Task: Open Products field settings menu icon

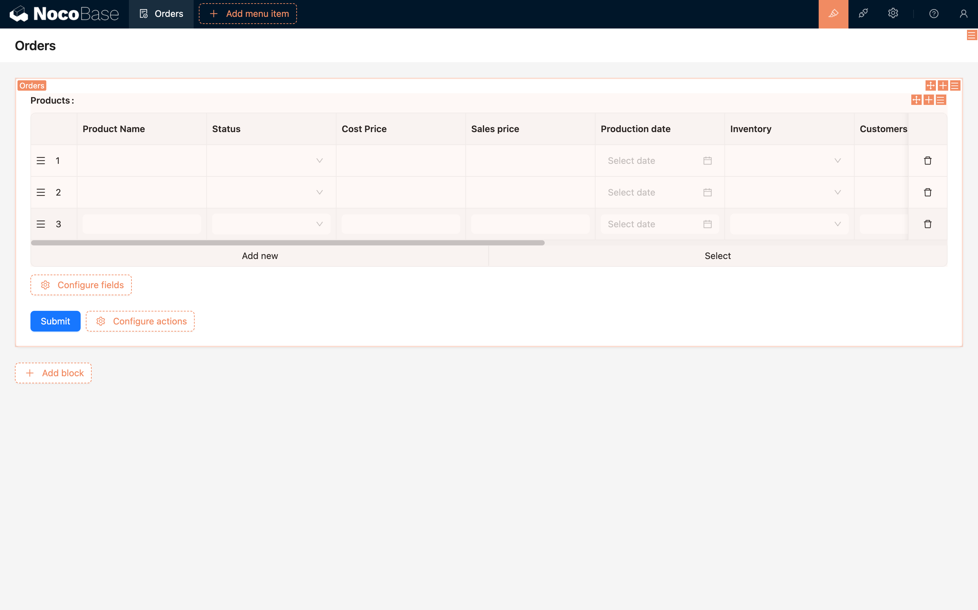Action: click(x=940, y=100)
